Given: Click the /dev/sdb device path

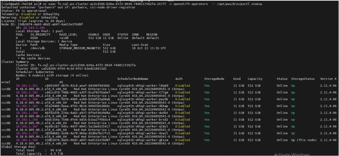Looking at the screenshot, I should pos(38,48).
